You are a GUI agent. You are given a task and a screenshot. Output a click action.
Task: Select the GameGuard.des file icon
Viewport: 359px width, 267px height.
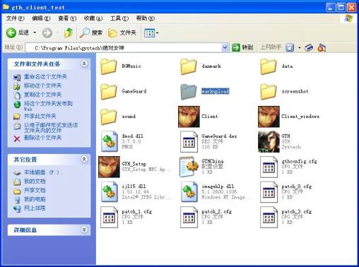189,141
